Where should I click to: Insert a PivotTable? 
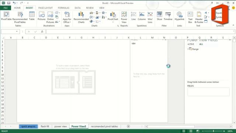(x=6, y=16)
